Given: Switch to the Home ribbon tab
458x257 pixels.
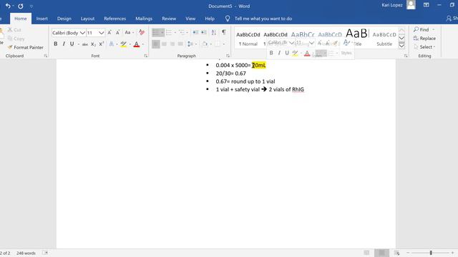Looking at the screenshot, I should pos(21,19).
